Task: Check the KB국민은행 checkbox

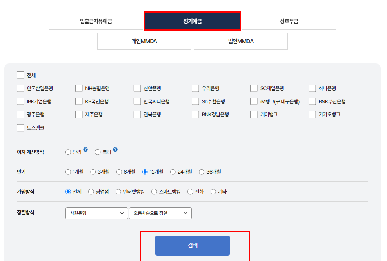Action: pos(78,101)
